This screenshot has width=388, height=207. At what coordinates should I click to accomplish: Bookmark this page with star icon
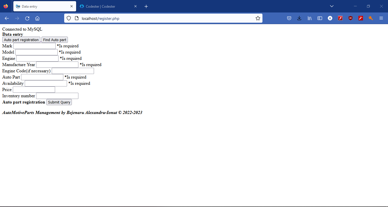[258, 18]
